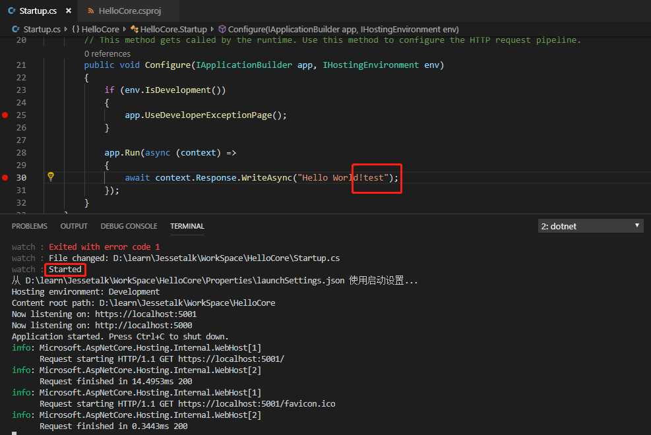This screenshot has width=651, height=435.
Task: Remove breakpoint on line 25
Action: (5, 115)
